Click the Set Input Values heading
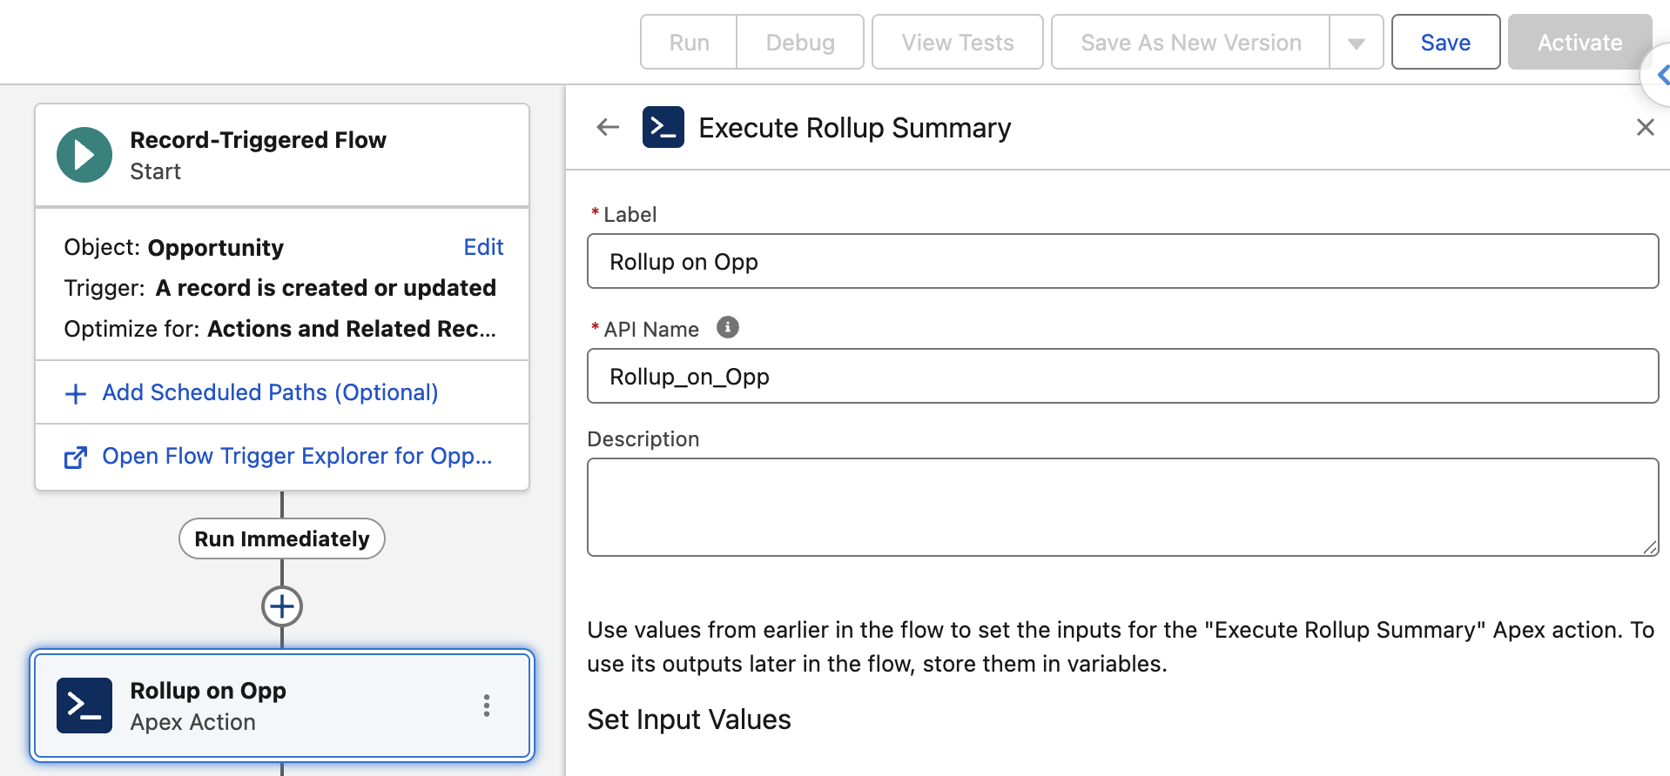This screenshot has width=1670, height=776. pos(689,719)
